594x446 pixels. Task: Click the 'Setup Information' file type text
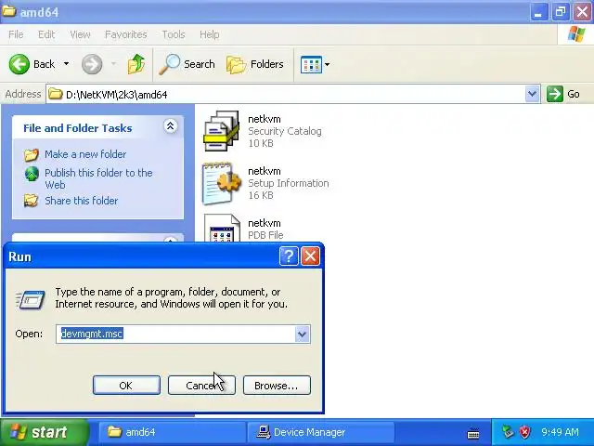[289, 183]
